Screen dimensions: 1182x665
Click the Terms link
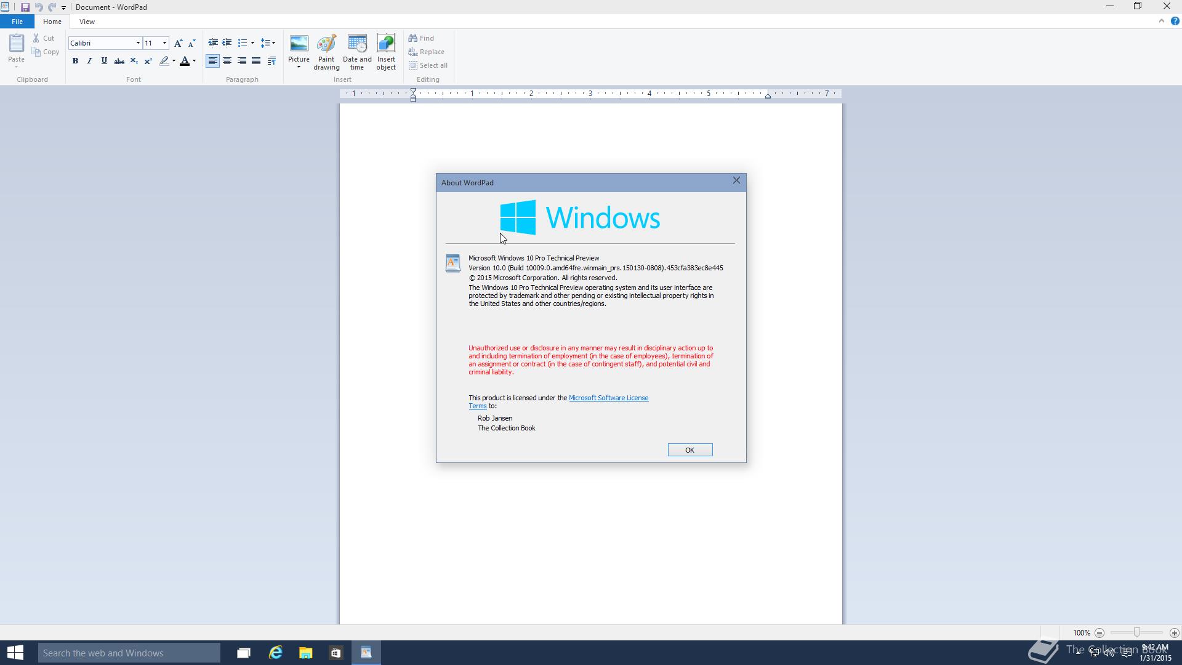click(x=477, y=406)
